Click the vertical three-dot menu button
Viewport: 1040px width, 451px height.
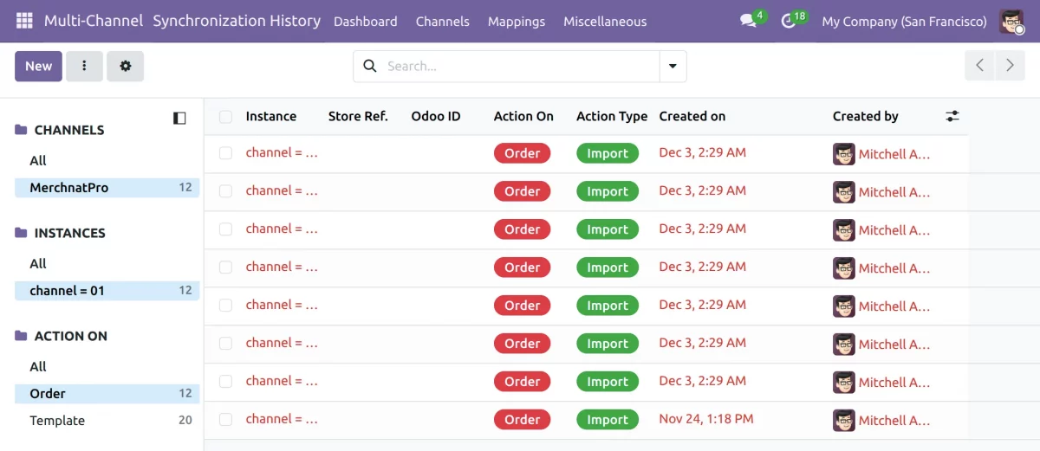pyautogui.click(x=84, y=66)
